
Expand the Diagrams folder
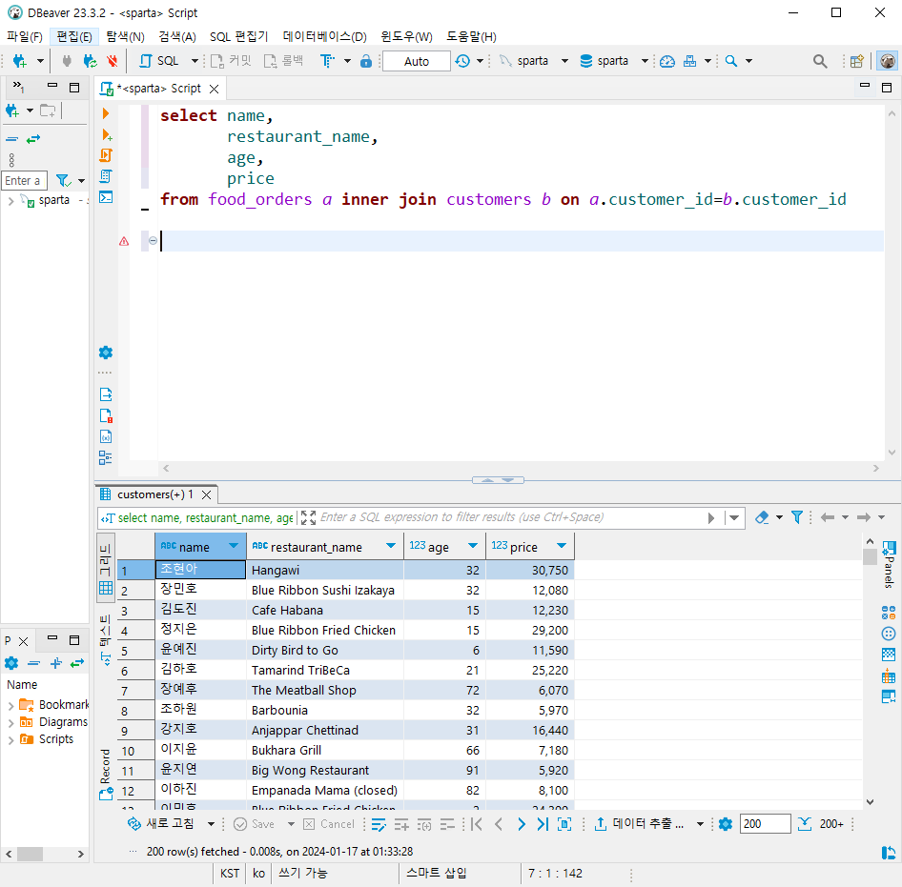[10, 722]
